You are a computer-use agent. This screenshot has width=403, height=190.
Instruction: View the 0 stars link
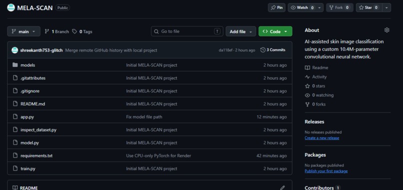pos(315,86)
